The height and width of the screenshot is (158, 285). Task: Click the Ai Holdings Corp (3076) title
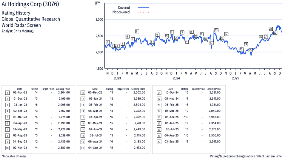[x=30, y=4]
